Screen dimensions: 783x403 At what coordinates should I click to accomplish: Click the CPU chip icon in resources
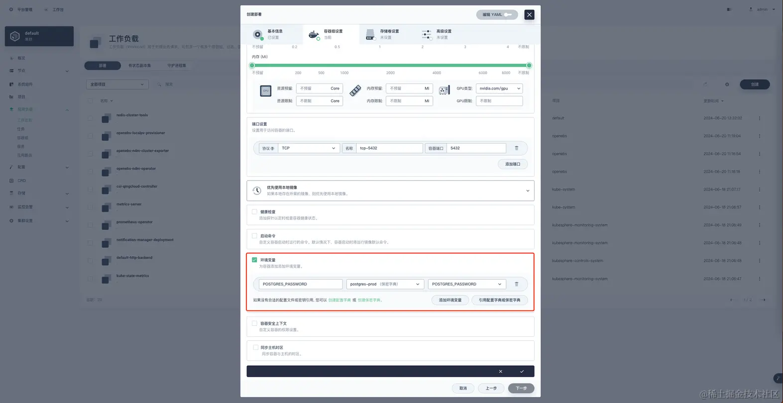[265, 91]
